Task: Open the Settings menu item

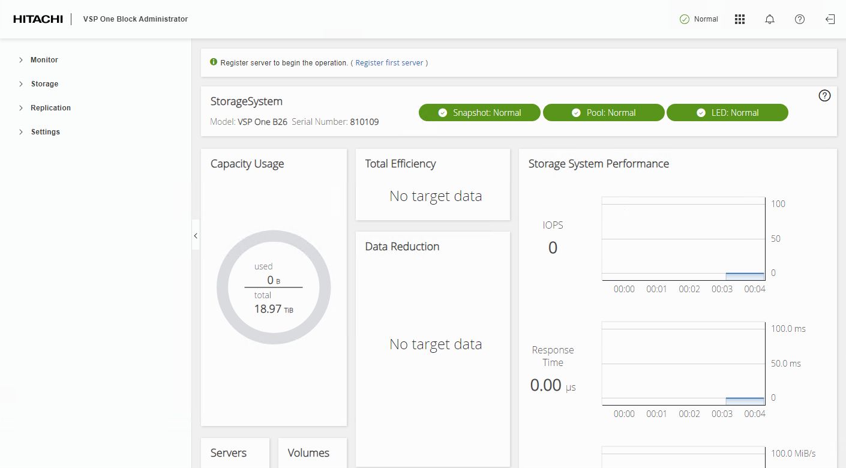Action: tap(46, 132)
